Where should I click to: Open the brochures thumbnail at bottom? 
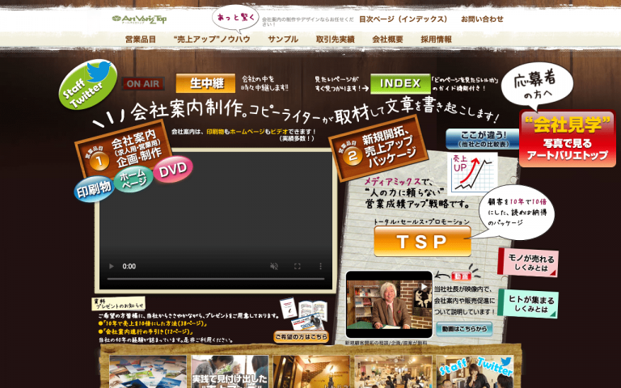pos(148,371)
